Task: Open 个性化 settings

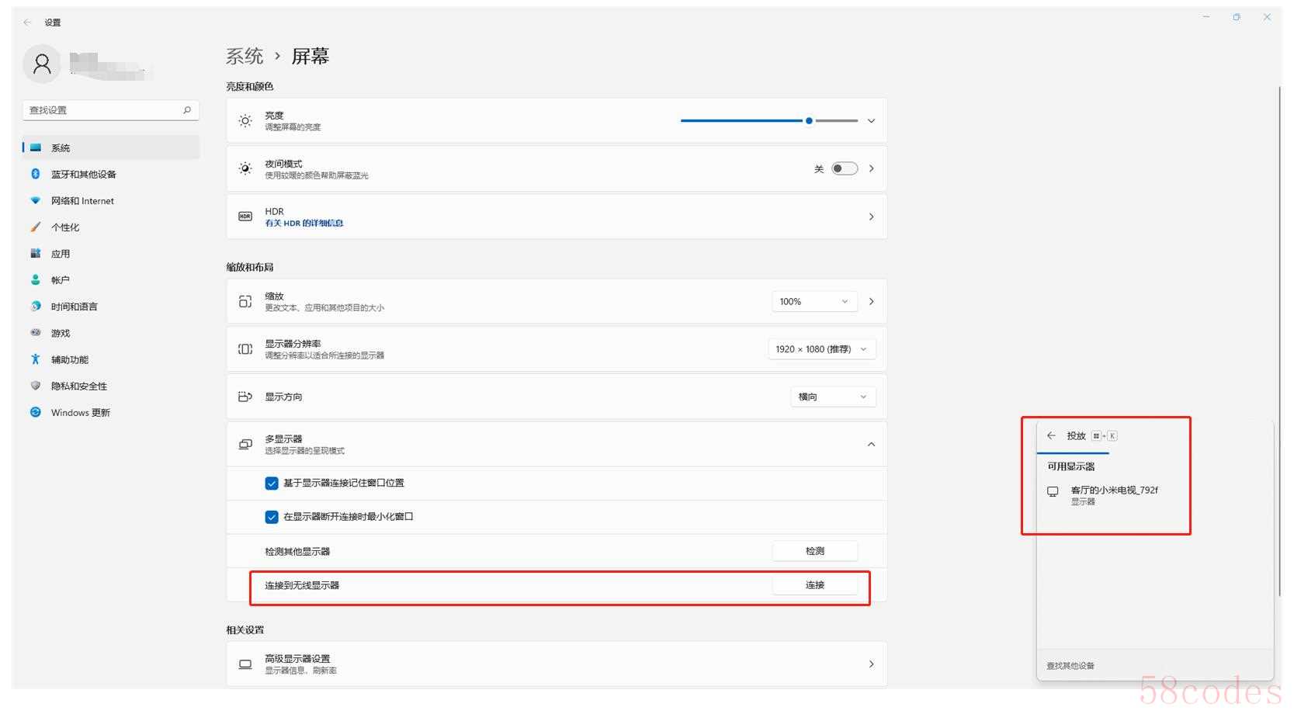Action: (111, 227)
